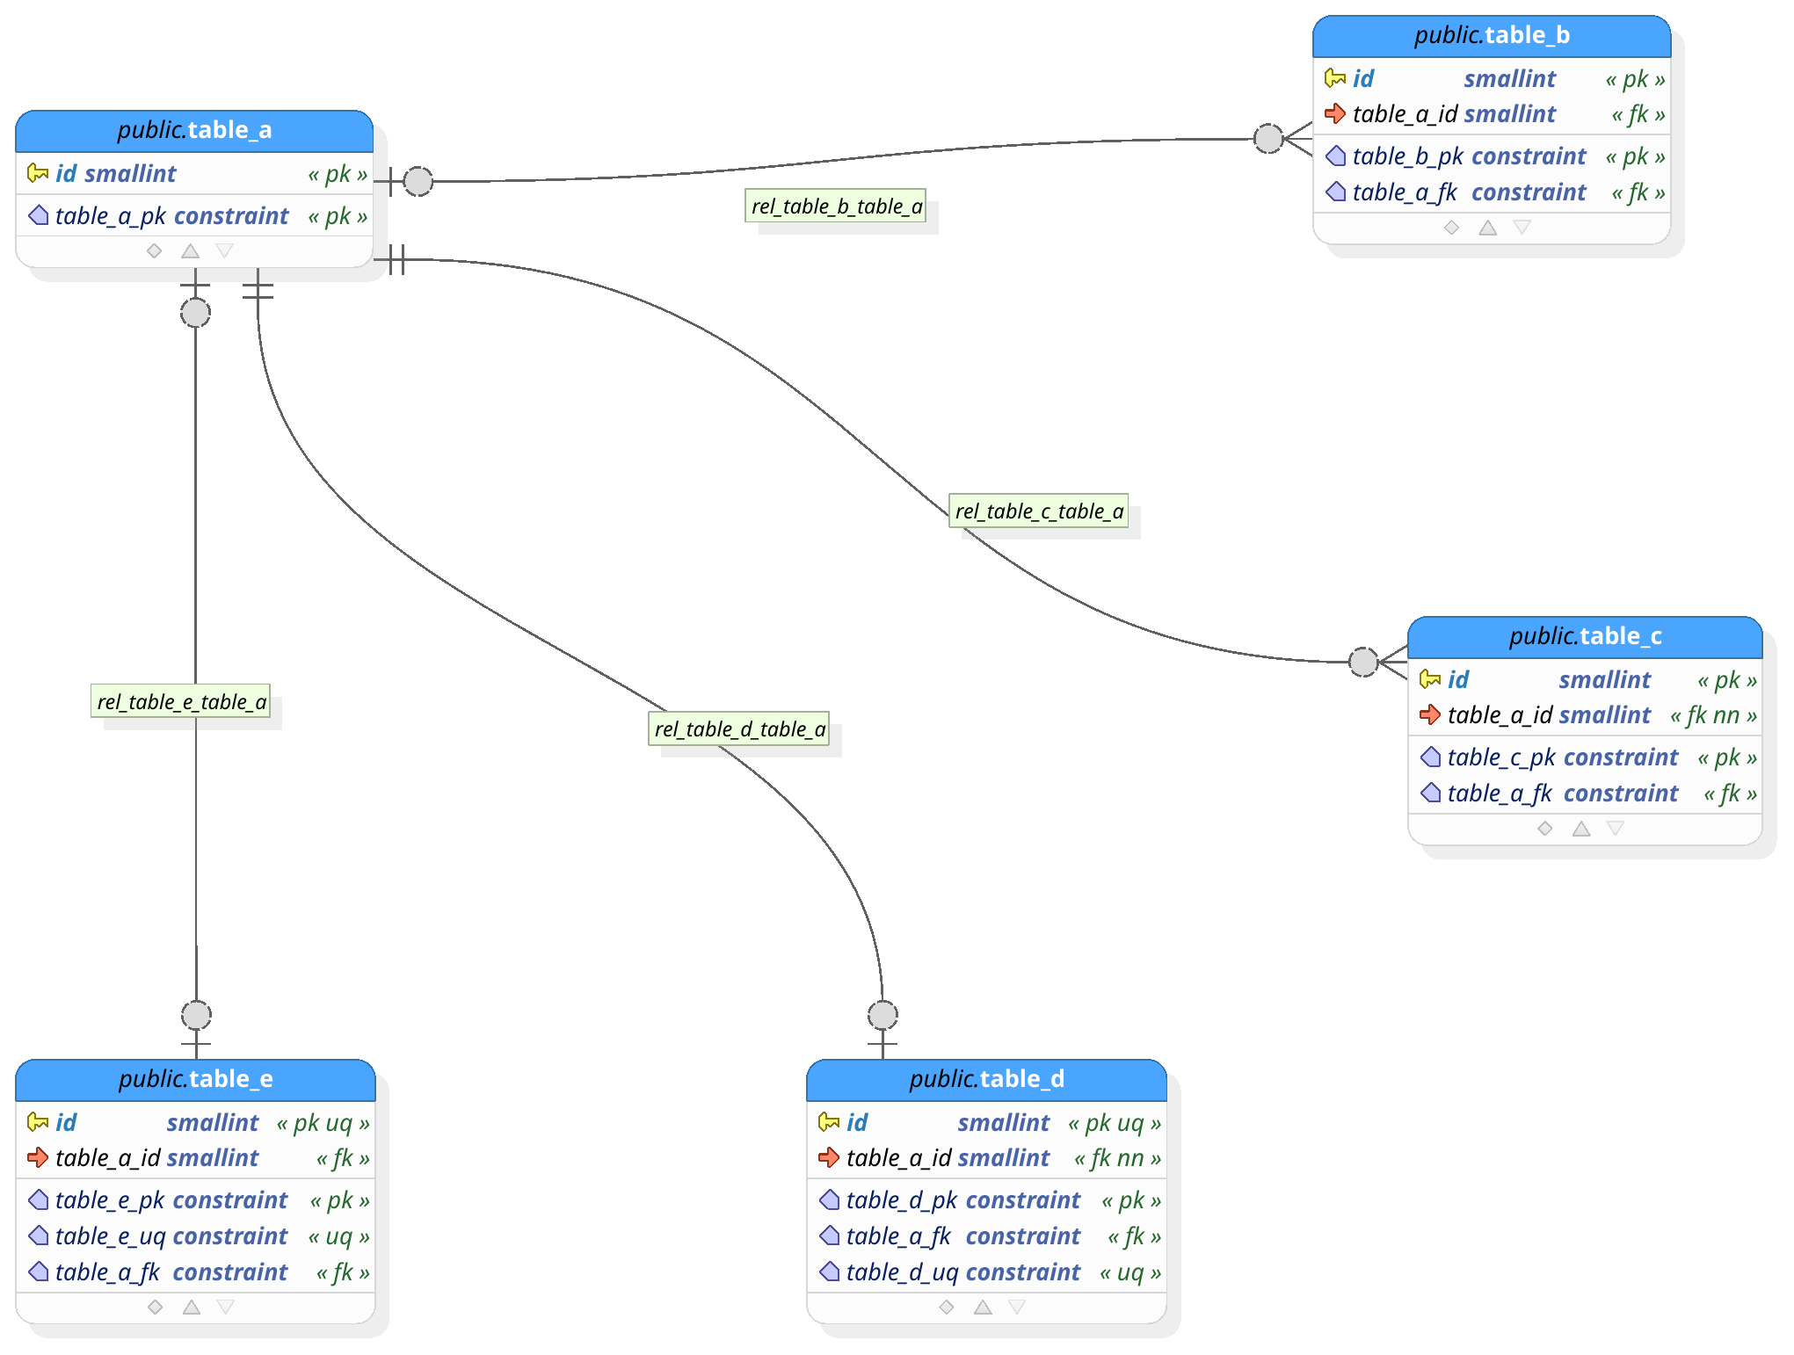Image resolution: width=1794 pixels, height=1355 pixels.
Task: Click the foreign key arrow beside table_a_id in table_e
Action: (x=38, y=1157)
